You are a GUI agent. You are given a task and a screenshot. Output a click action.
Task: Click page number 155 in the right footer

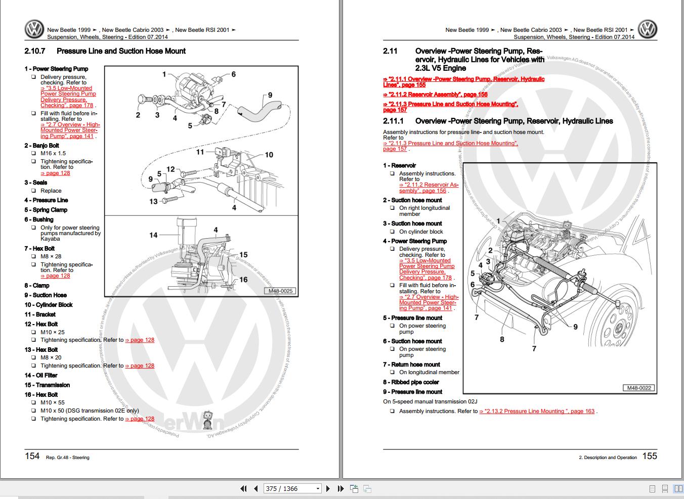click(x=650, y=456)
